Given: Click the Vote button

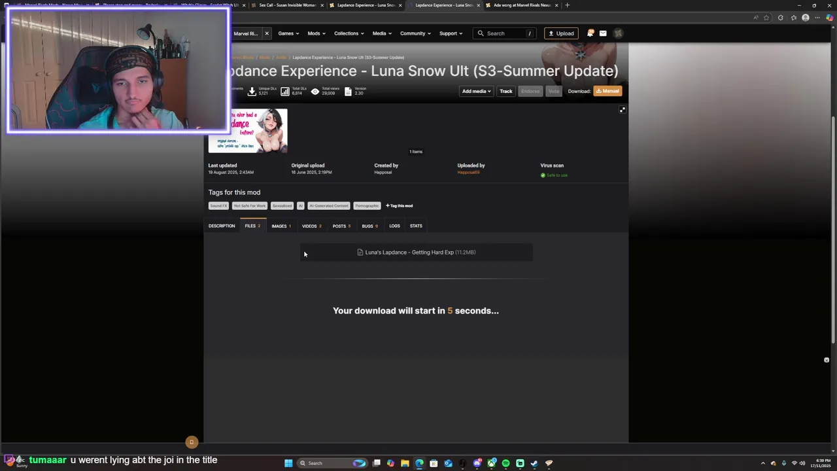Looking at the screenshot, I should [x=554, y=92].
